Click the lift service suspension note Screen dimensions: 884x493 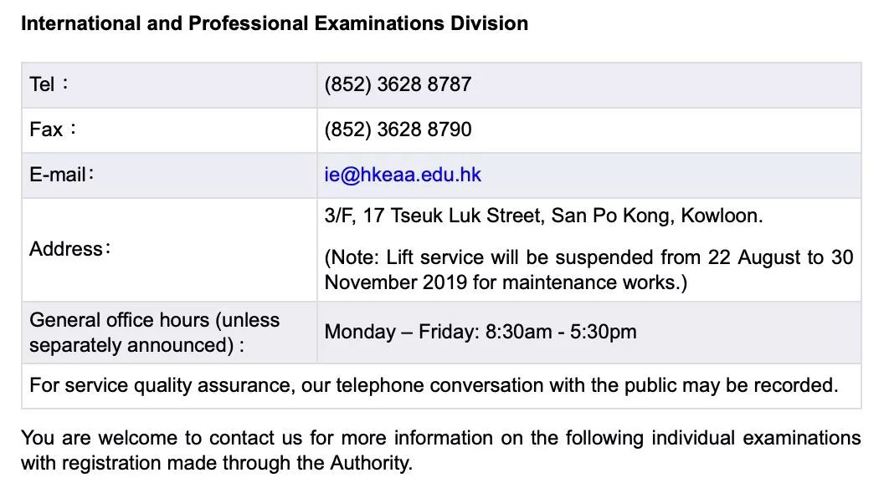[588, 270]
